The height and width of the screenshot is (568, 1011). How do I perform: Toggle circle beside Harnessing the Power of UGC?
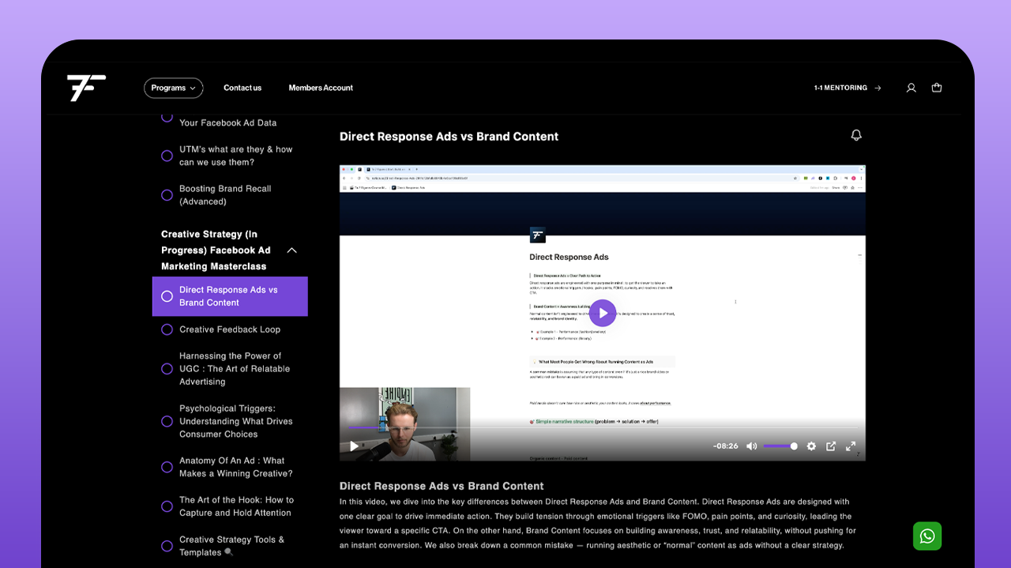[x=167, y=369]
